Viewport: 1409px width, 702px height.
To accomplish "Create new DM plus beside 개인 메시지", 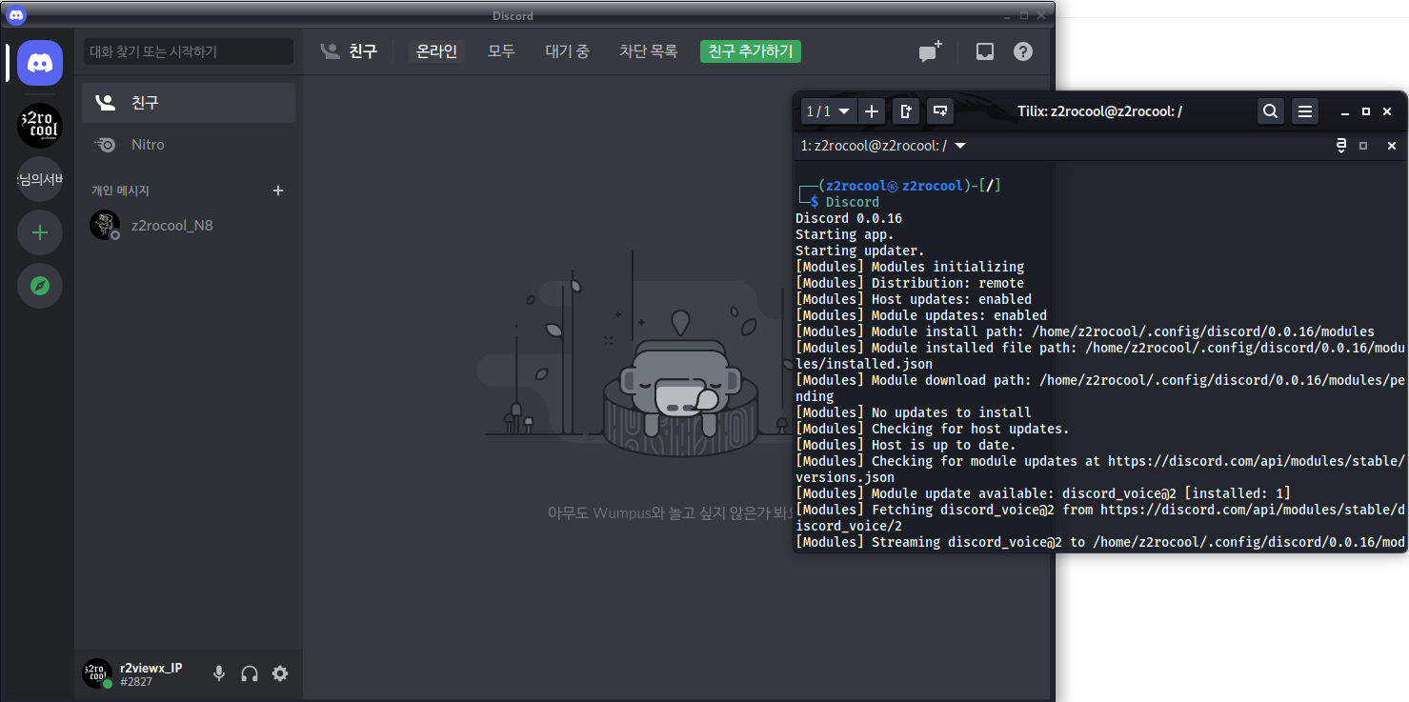I will pyautogui.click(x=278, y=191).
